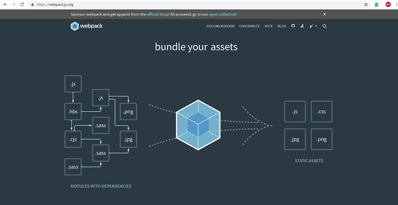Dismiss the sponsor banner with the X
Screen dimensions: 398x205
pos(325,14)
